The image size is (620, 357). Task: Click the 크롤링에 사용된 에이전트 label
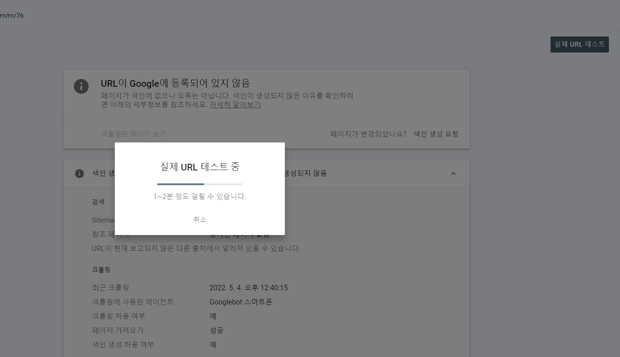pyautogui.click(x=133, y=302)
